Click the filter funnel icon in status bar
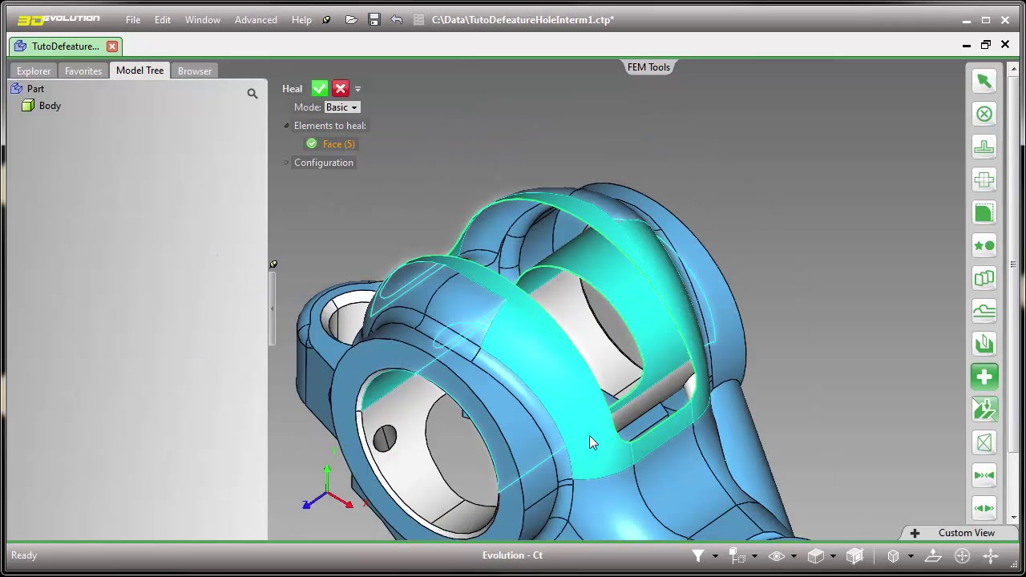1026x577 pixels. (697, 555)
